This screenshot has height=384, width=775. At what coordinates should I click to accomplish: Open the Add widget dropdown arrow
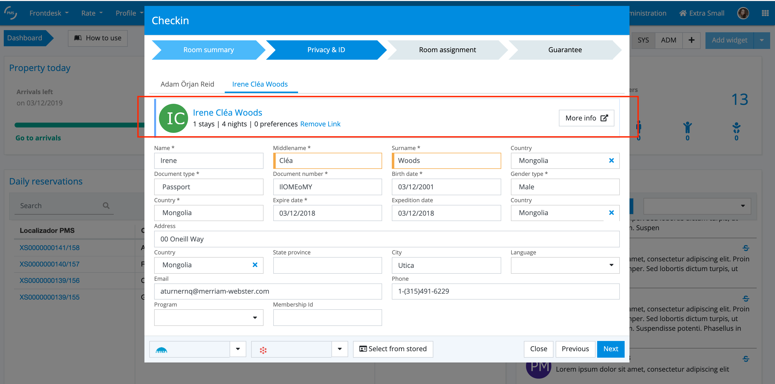(x=762, y=40)
